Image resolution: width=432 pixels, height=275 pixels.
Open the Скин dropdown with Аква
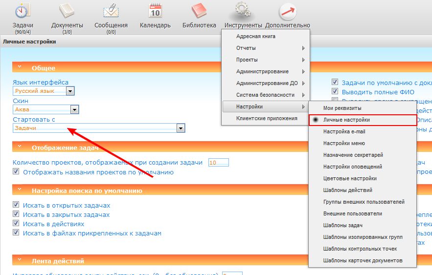click(x=74, y=109)
